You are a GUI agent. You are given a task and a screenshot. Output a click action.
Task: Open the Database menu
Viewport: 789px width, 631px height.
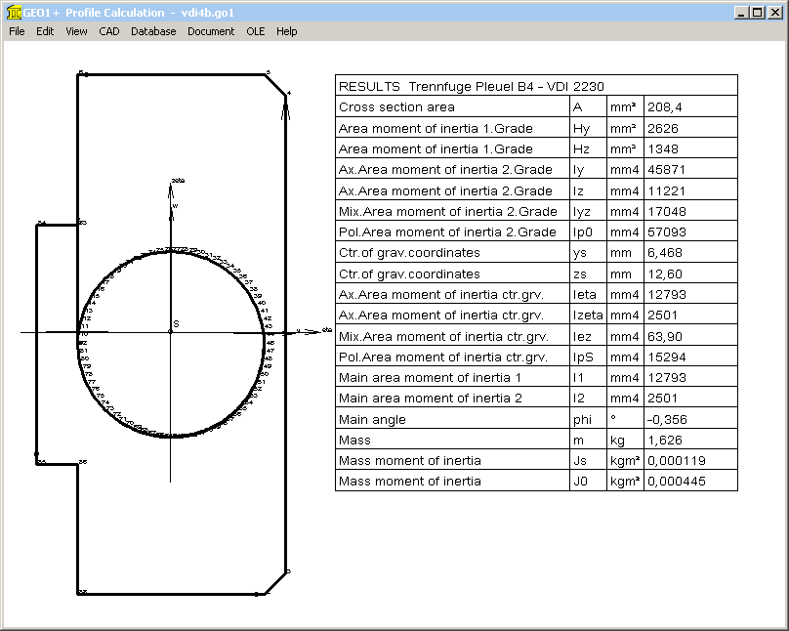(153, 31)
